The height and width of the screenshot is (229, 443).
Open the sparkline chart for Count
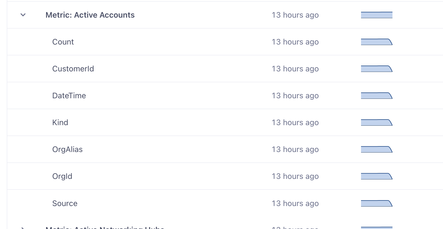coord(376,42)
